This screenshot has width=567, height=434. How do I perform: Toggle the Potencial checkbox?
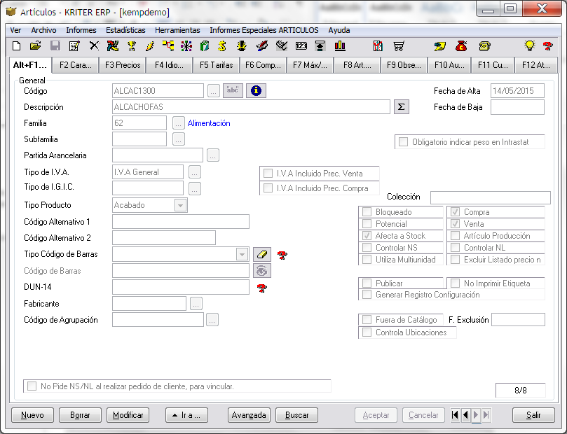click(x=367, y=224)
